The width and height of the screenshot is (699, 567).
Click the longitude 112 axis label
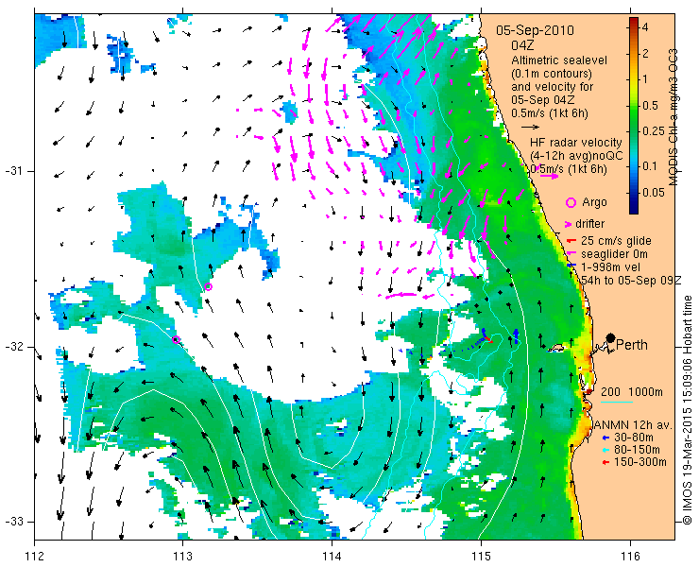(35, 556)
